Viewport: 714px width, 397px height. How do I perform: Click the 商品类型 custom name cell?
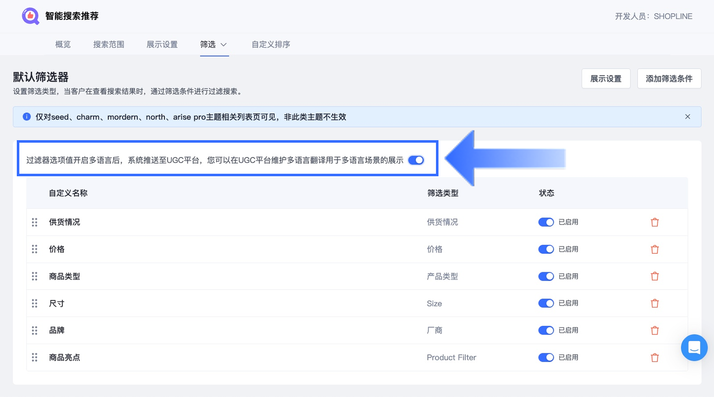pyautogui.click(x=64, y=276)
